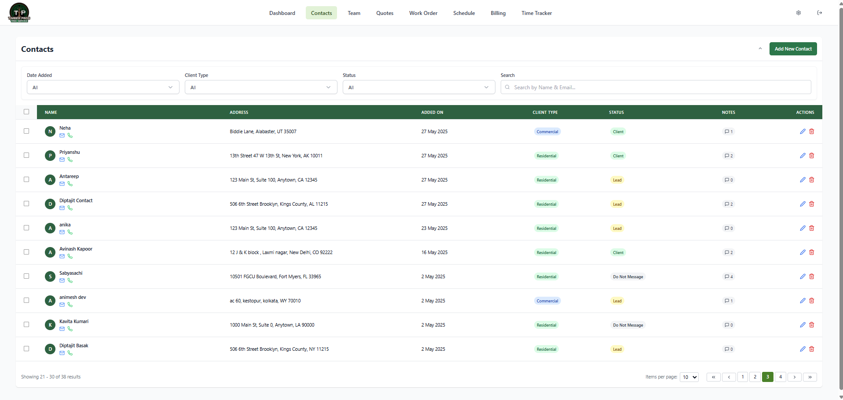Image resolution: width=843 pixels, height=400 pixels.
Task: Go to the previous page arrow
Action: click(x=729, y=377)
